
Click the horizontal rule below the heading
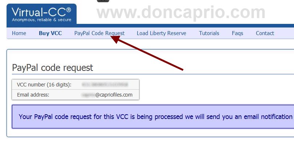point(153,74)
